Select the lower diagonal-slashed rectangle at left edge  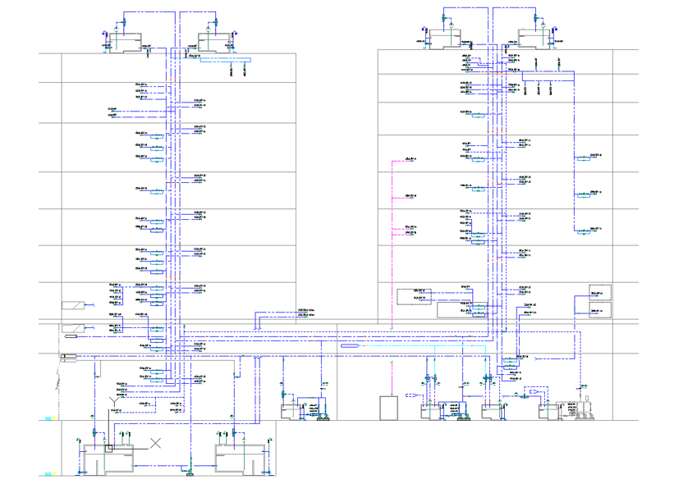point(73,328)
